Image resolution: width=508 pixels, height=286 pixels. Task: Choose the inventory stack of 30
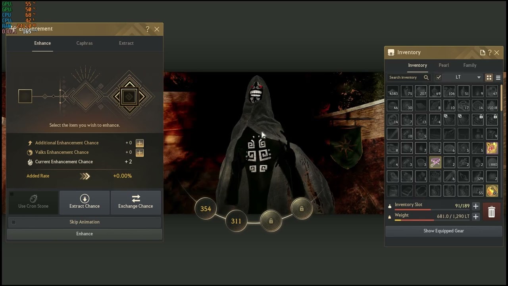[x=407, y=105]
